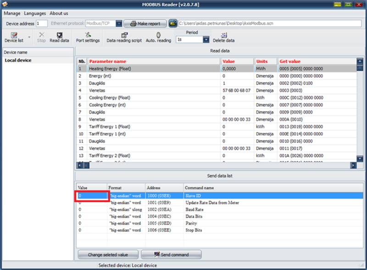Start Auto. reading

click(x=158, y=37)
